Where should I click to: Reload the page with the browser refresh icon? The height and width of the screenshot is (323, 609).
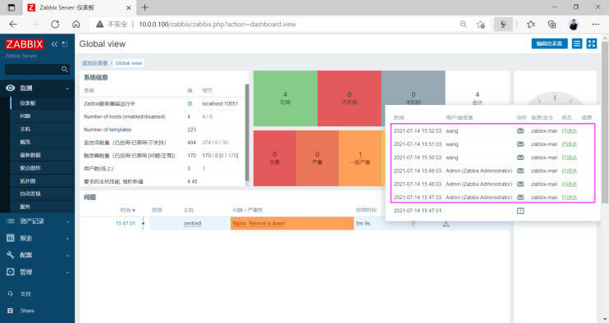tap(55, 24)
